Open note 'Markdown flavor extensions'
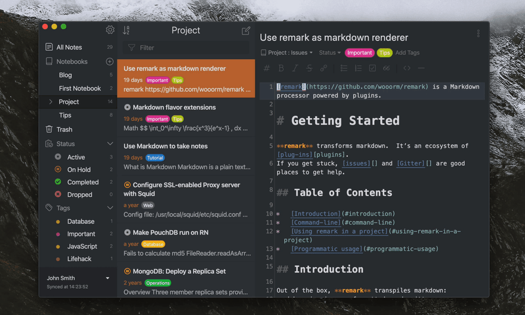 coord(186,117)
